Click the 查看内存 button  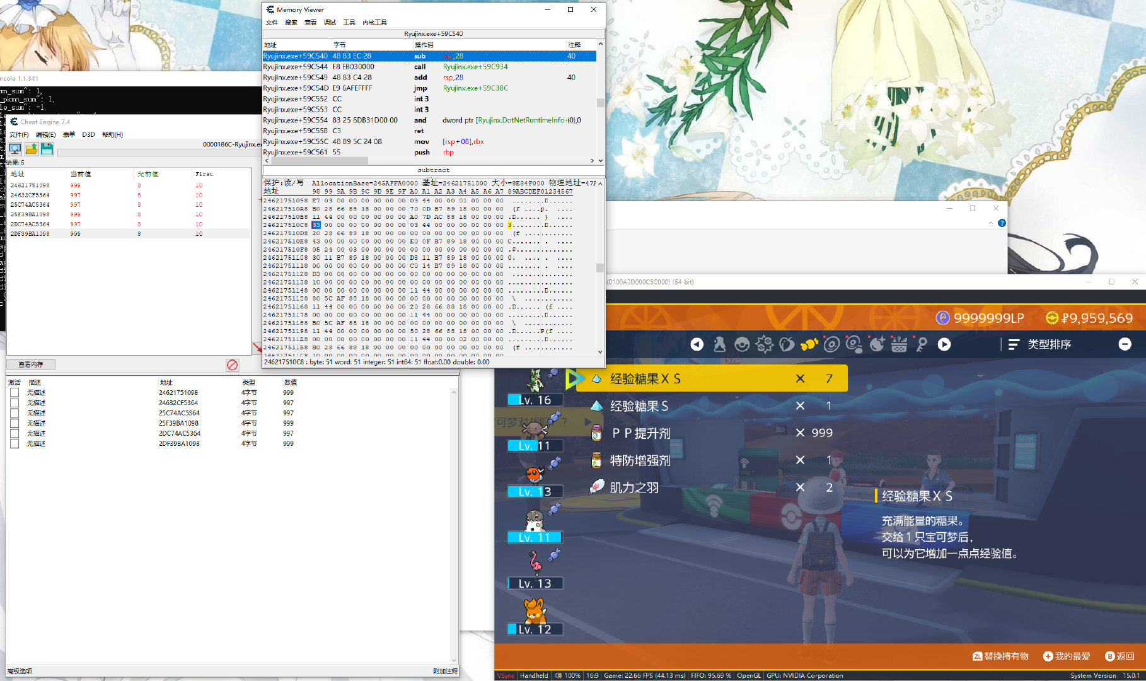31,364
